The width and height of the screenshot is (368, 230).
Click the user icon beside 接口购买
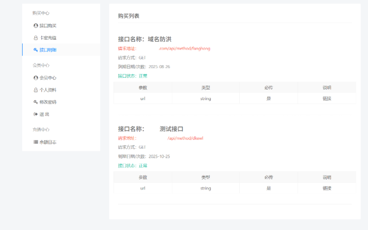tap(36, 26)
